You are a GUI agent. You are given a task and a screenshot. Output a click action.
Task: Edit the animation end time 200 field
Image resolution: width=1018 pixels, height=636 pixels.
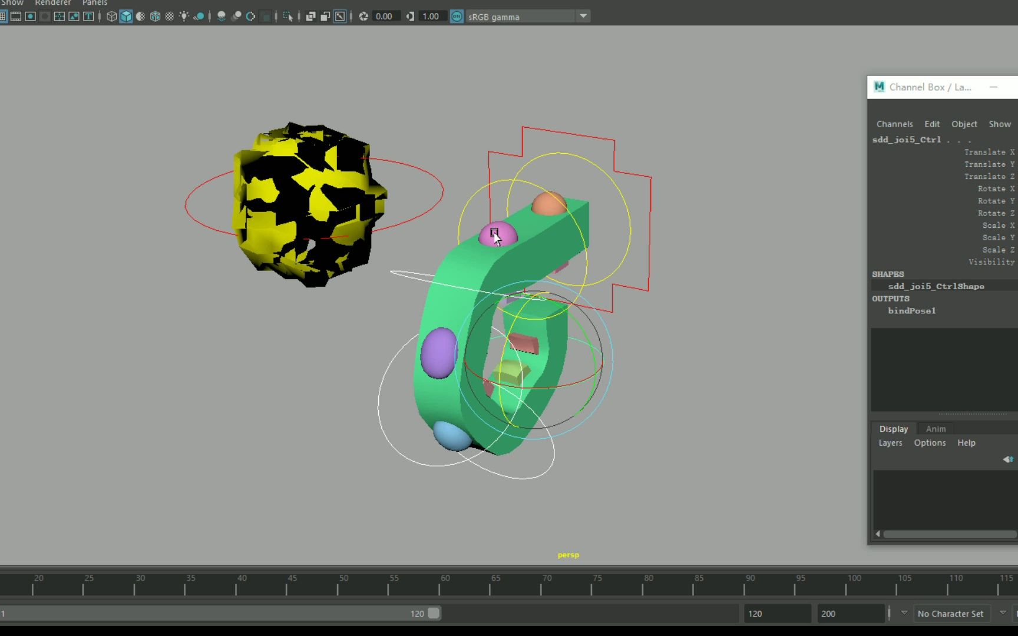[850, 614]
